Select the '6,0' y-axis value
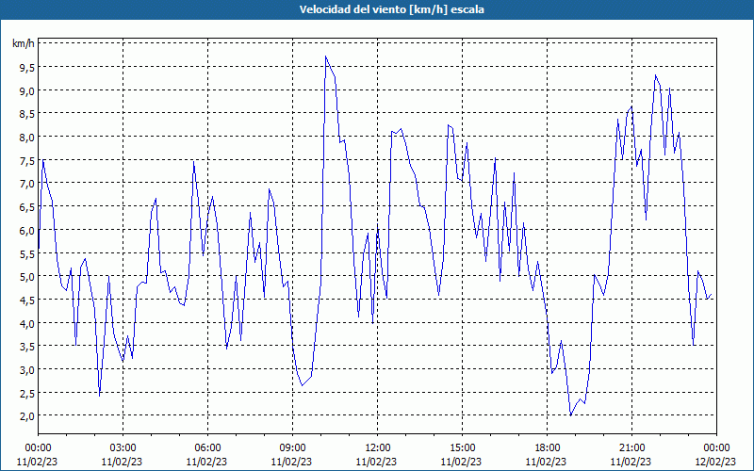 coord(27,230)
